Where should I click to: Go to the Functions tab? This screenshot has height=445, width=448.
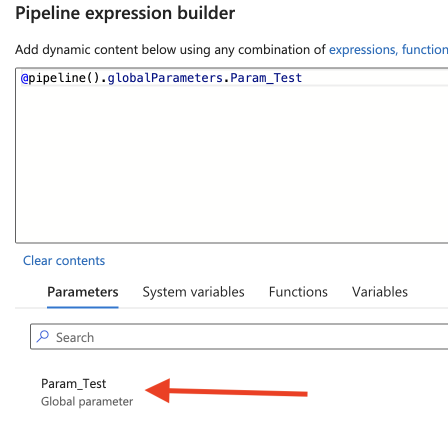(298, 292)
